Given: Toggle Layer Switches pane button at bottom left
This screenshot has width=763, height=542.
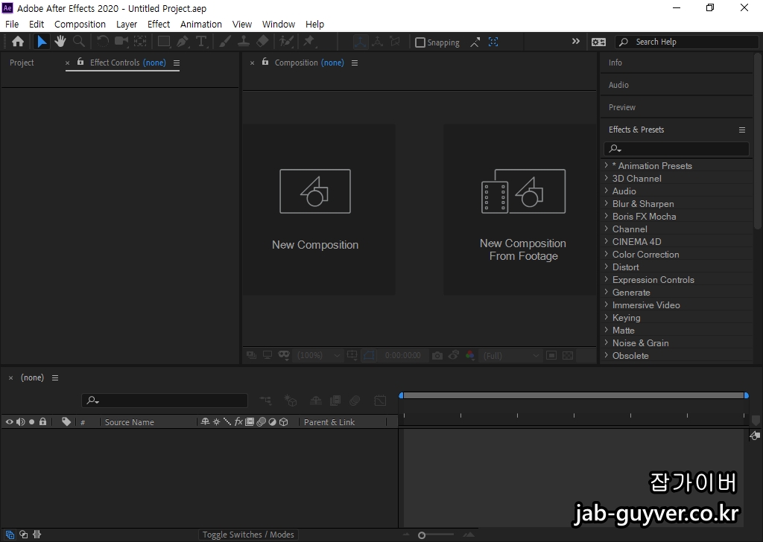Looking at the screenshot, I should click(10, 535).
